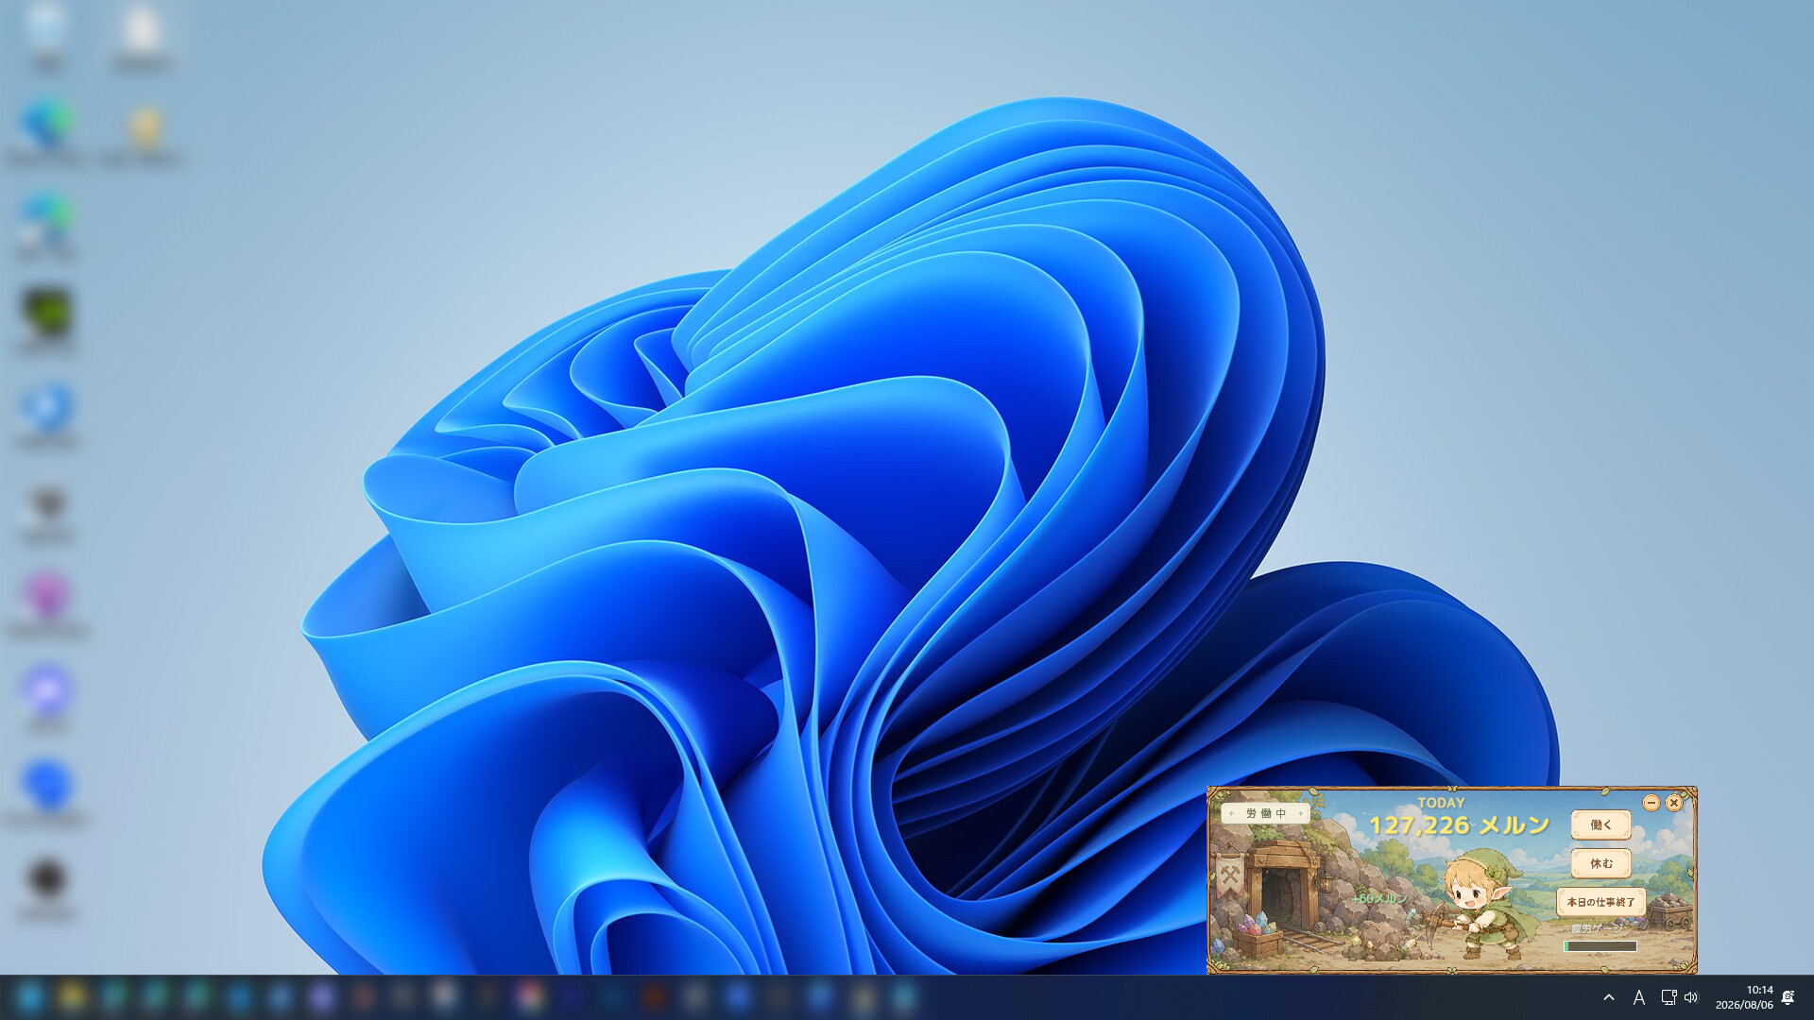Click the crate of colored crystals
Screen dimensions: 1814x1020
[x=1257, y=934]
